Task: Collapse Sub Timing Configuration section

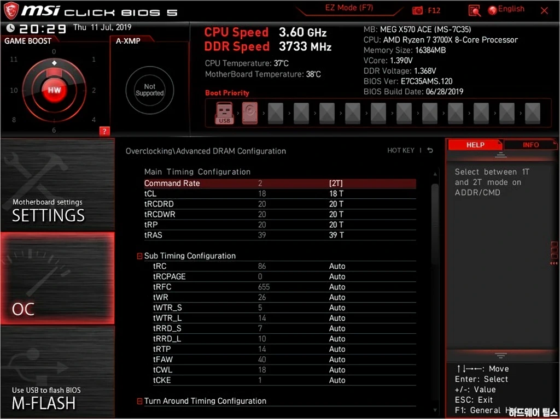Action: (x=139, y=256)
